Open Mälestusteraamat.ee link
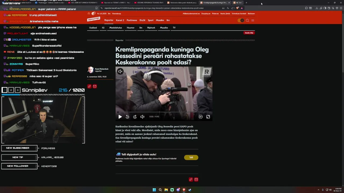The width and height of the screenshot is (344, 193). pyautogui.click(x=191, y=13)
